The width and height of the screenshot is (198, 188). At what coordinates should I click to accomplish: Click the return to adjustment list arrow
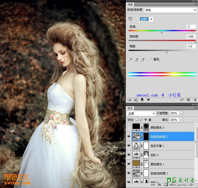tap(129, 100)
